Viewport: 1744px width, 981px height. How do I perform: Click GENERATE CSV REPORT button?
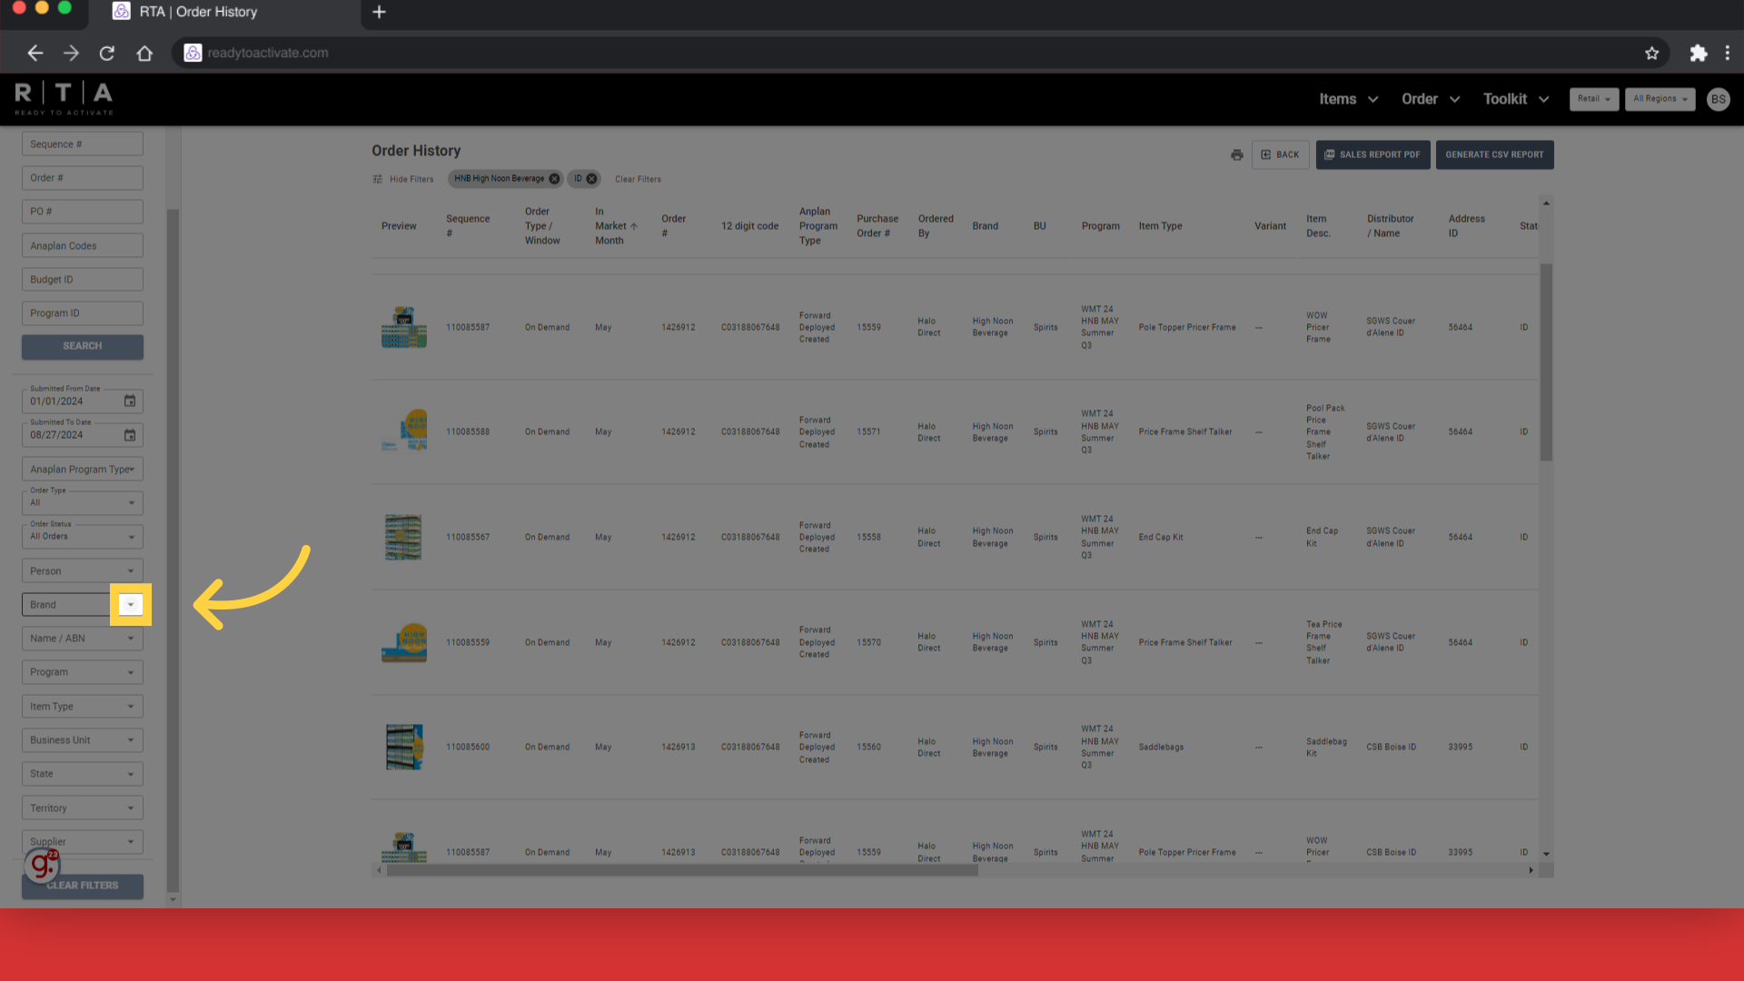pos(1494,154)
